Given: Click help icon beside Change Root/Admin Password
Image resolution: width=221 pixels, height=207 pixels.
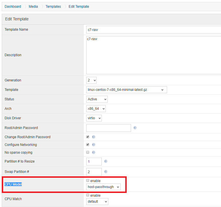Looking at the screenshot, I should tap(93, 137).
